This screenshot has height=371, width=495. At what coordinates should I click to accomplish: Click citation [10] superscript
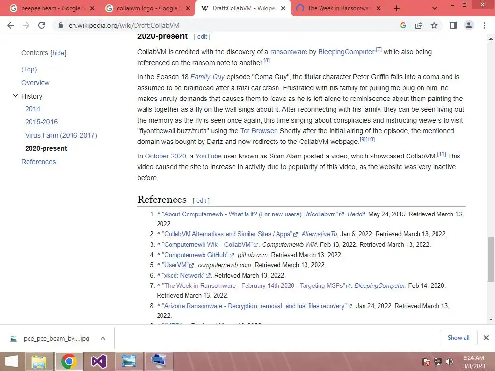pyautogui.click(x=370, y=140)
